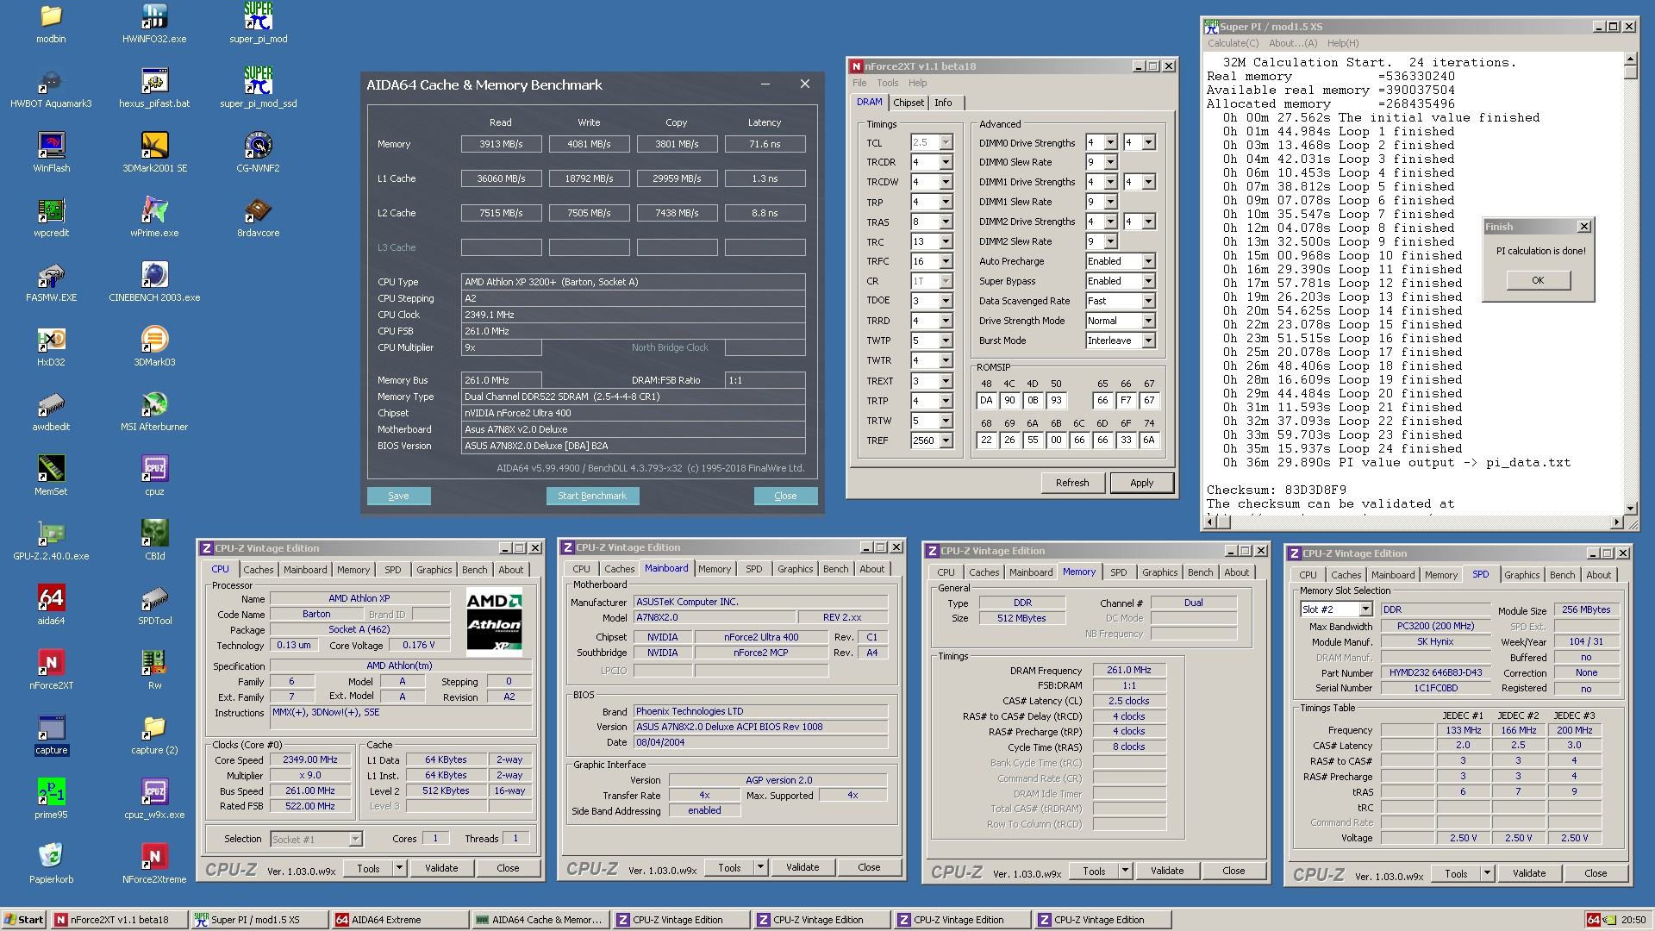
Task: Launch NForce2Xtreme desktop icon
Action: click(154, 864)
